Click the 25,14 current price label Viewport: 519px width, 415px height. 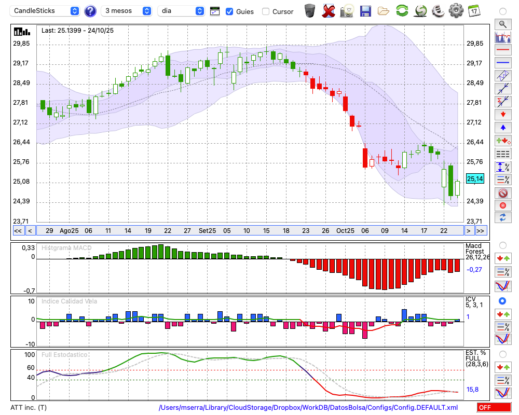click(475, 178)
